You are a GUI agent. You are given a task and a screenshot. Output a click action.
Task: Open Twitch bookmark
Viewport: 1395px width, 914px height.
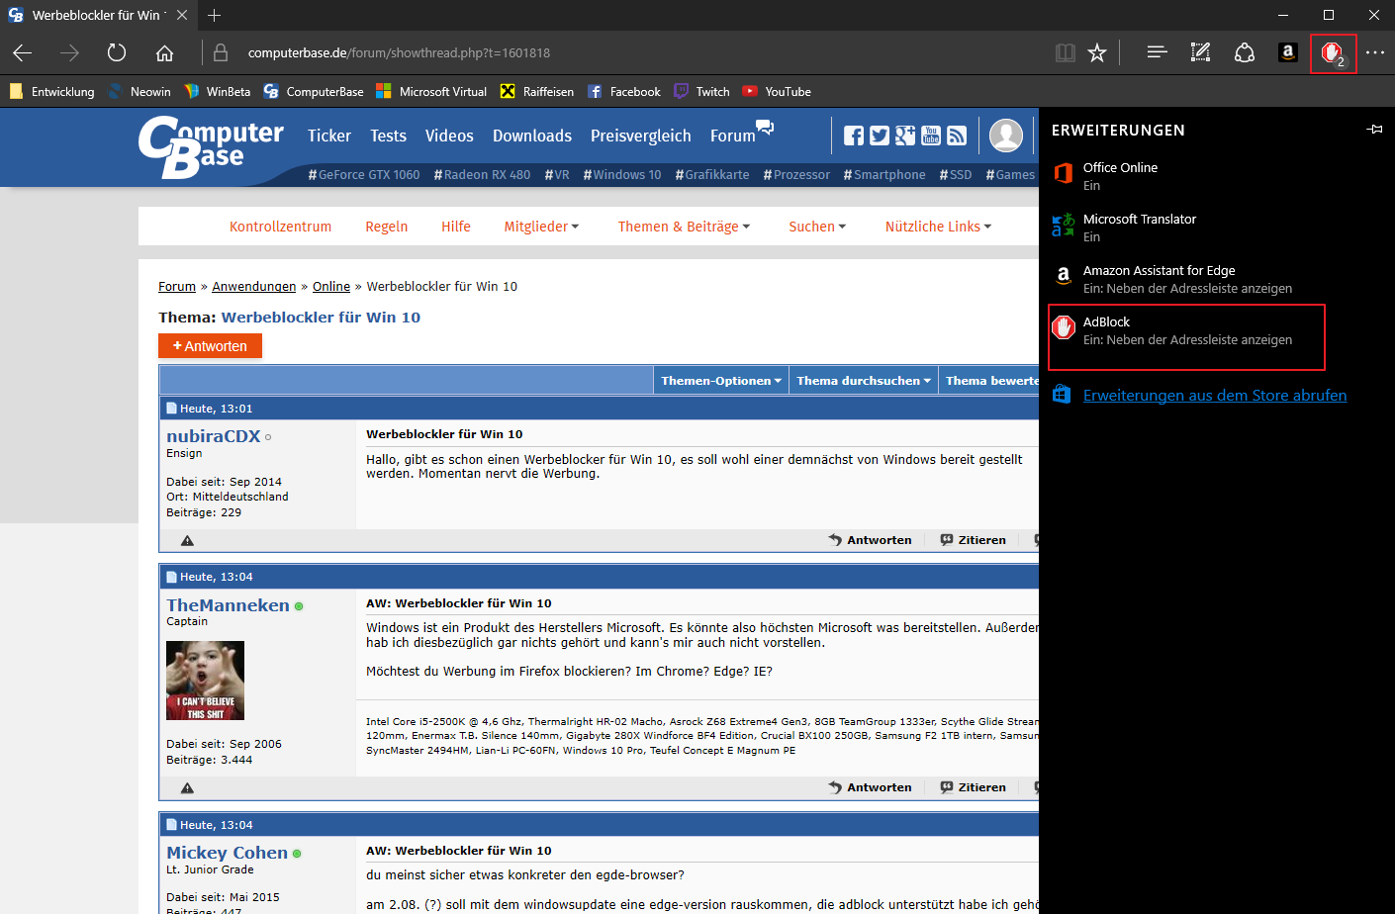pyautogui.click(x=701, y=91)
